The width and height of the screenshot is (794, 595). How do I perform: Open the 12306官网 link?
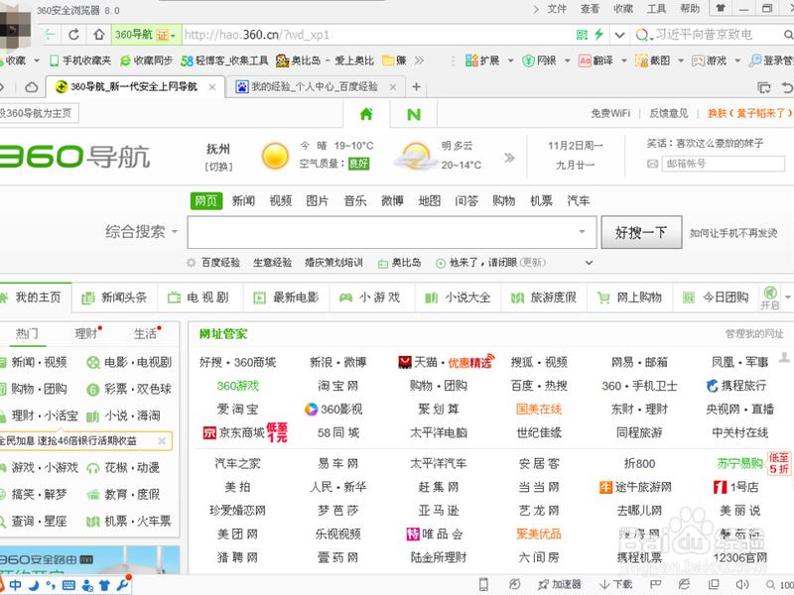(x=739, y=557)
